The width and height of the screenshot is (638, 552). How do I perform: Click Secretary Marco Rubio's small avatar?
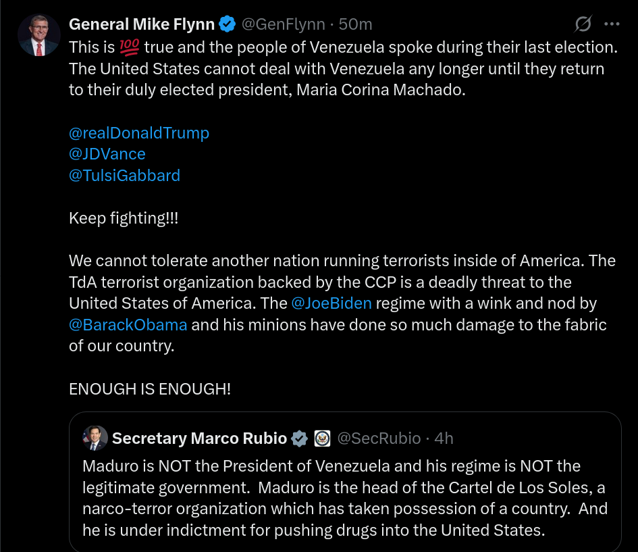[95, 438]
